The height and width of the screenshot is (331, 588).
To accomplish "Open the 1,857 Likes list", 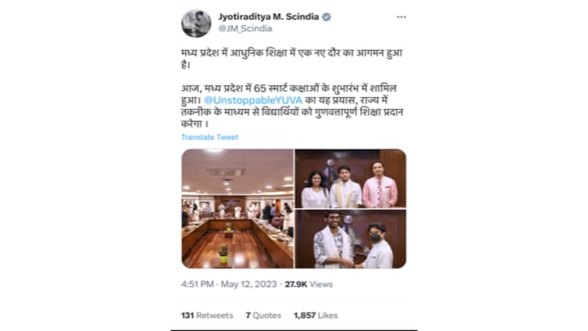I will click(x=316, y=315).
